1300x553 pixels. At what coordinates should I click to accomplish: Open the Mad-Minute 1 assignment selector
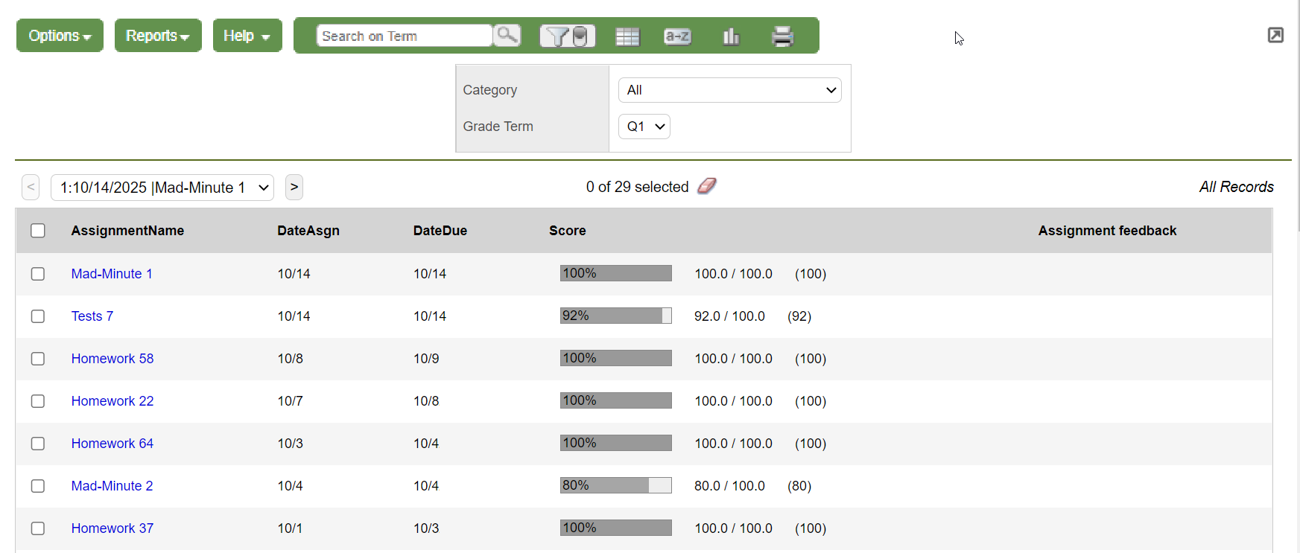click(162, 188)
